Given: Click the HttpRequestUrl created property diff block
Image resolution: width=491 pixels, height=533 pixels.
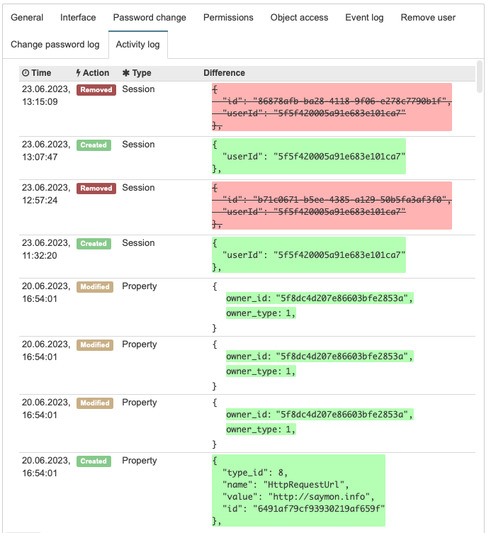Looking at the screenshot, I should click(299, 490).
